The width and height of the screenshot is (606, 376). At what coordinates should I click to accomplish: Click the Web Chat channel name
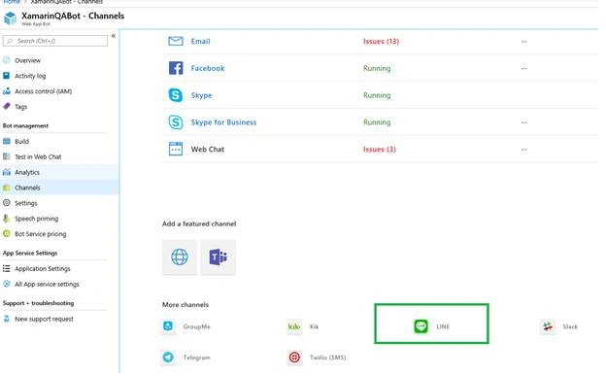click(208, 149)
